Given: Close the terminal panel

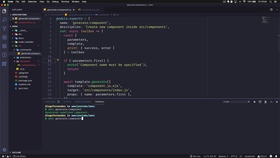Looking at the screenshot, I should click(x=277, y=102).
